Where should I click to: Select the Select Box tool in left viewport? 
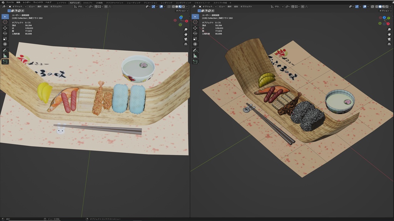tap(5, 17)
